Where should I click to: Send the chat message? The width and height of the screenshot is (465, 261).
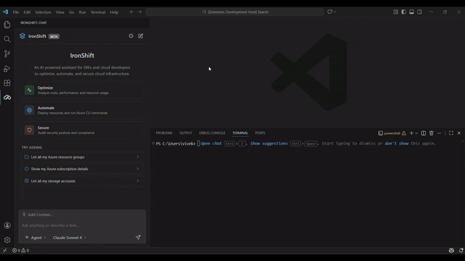pyautogui.click(x=138, y=237)
